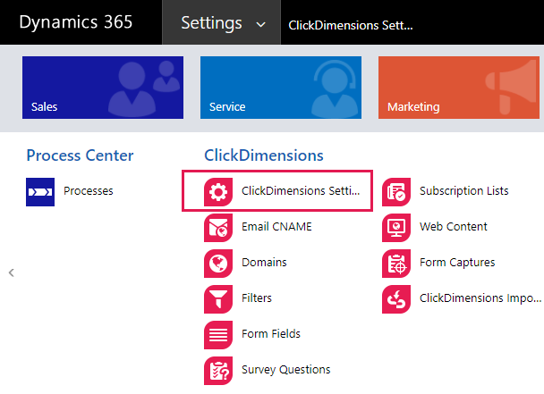Open the ClickDimensions Setti... link text
544x394 pixels.
point(301,191)
